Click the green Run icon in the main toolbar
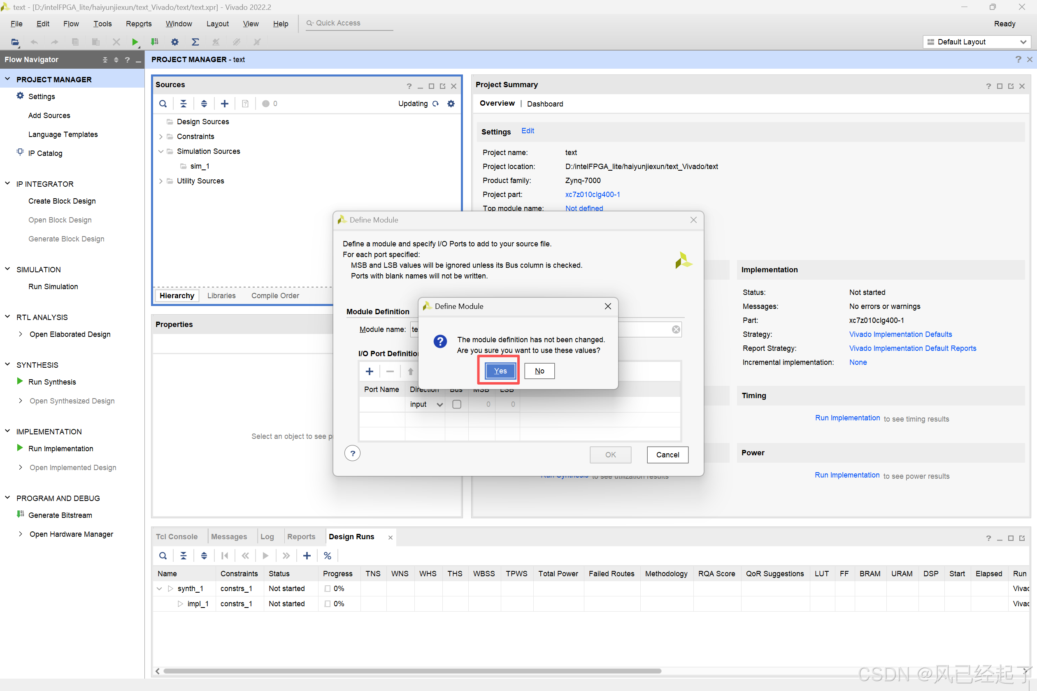Viewport: 1037px width, 691px height. coord(135,42)
